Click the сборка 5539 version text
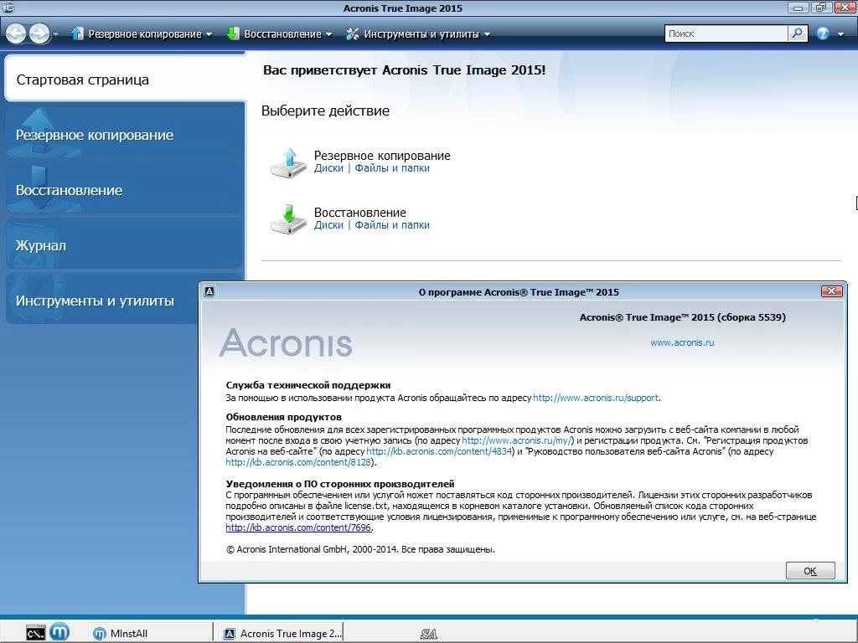This screenshot has height=643, width=858. pos(752,317)
